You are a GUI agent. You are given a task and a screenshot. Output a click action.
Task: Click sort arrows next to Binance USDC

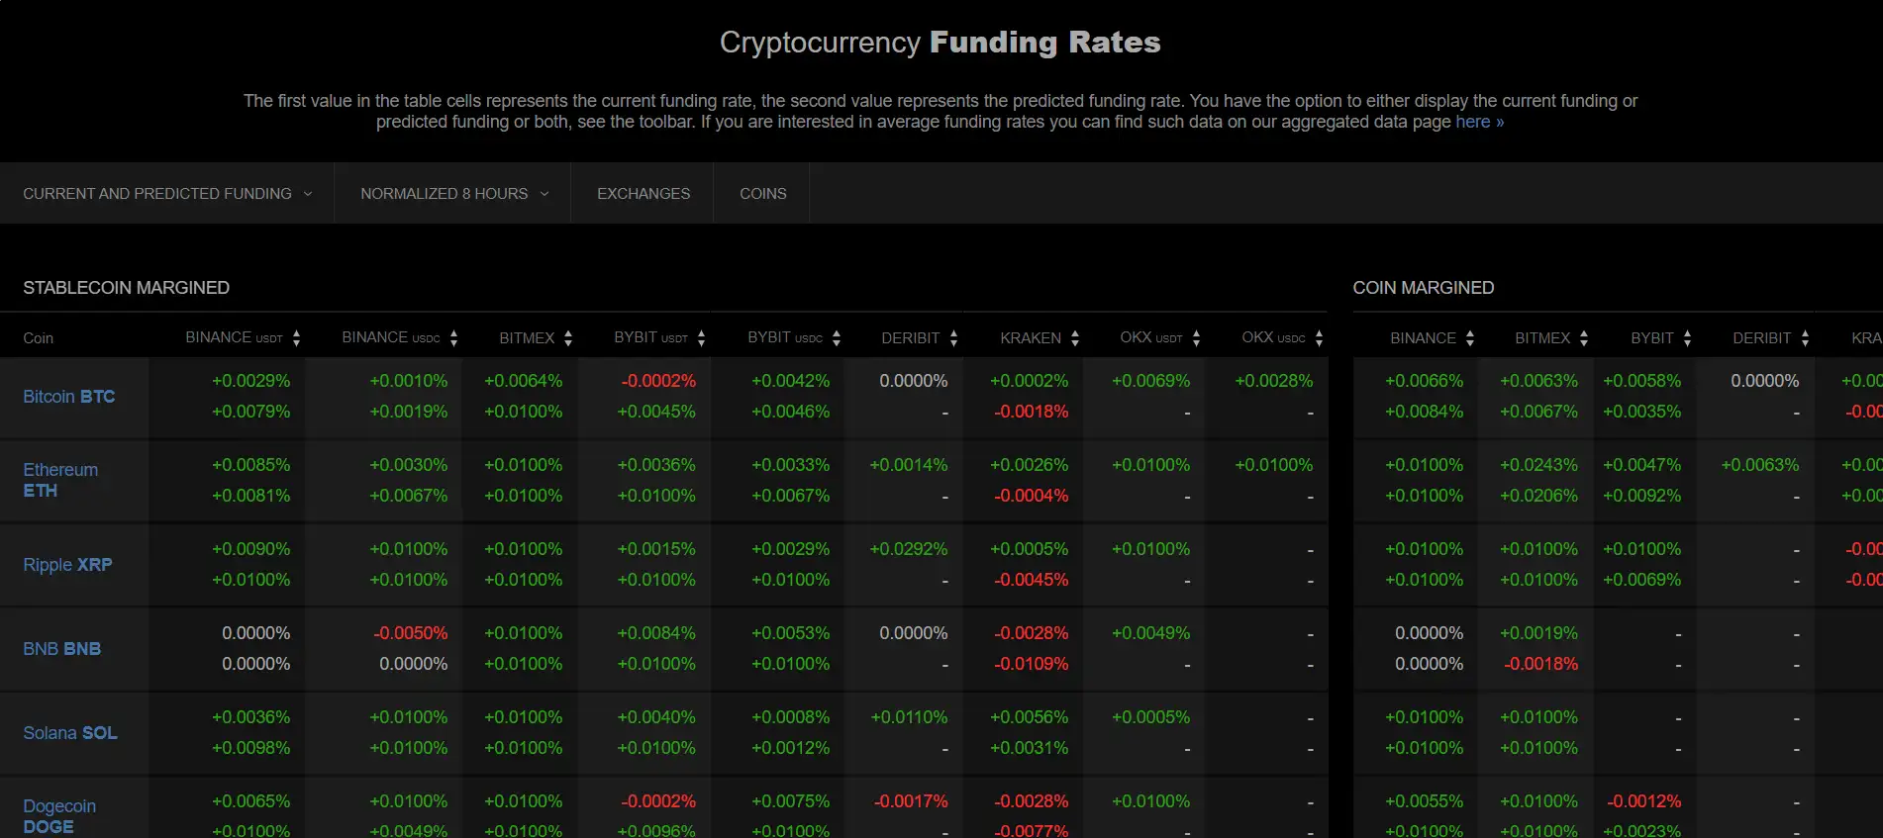tap(453, 338)
